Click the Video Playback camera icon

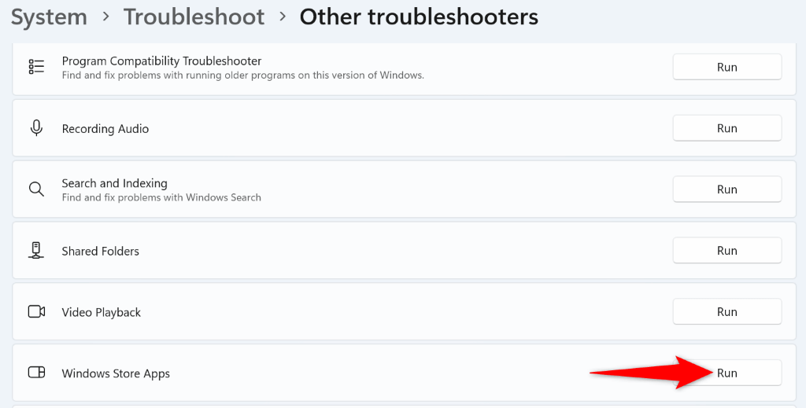[x=36, y=311]
